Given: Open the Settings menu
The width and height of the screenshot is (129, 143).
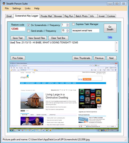Looking at the screenshot, I should click(17, 8).
